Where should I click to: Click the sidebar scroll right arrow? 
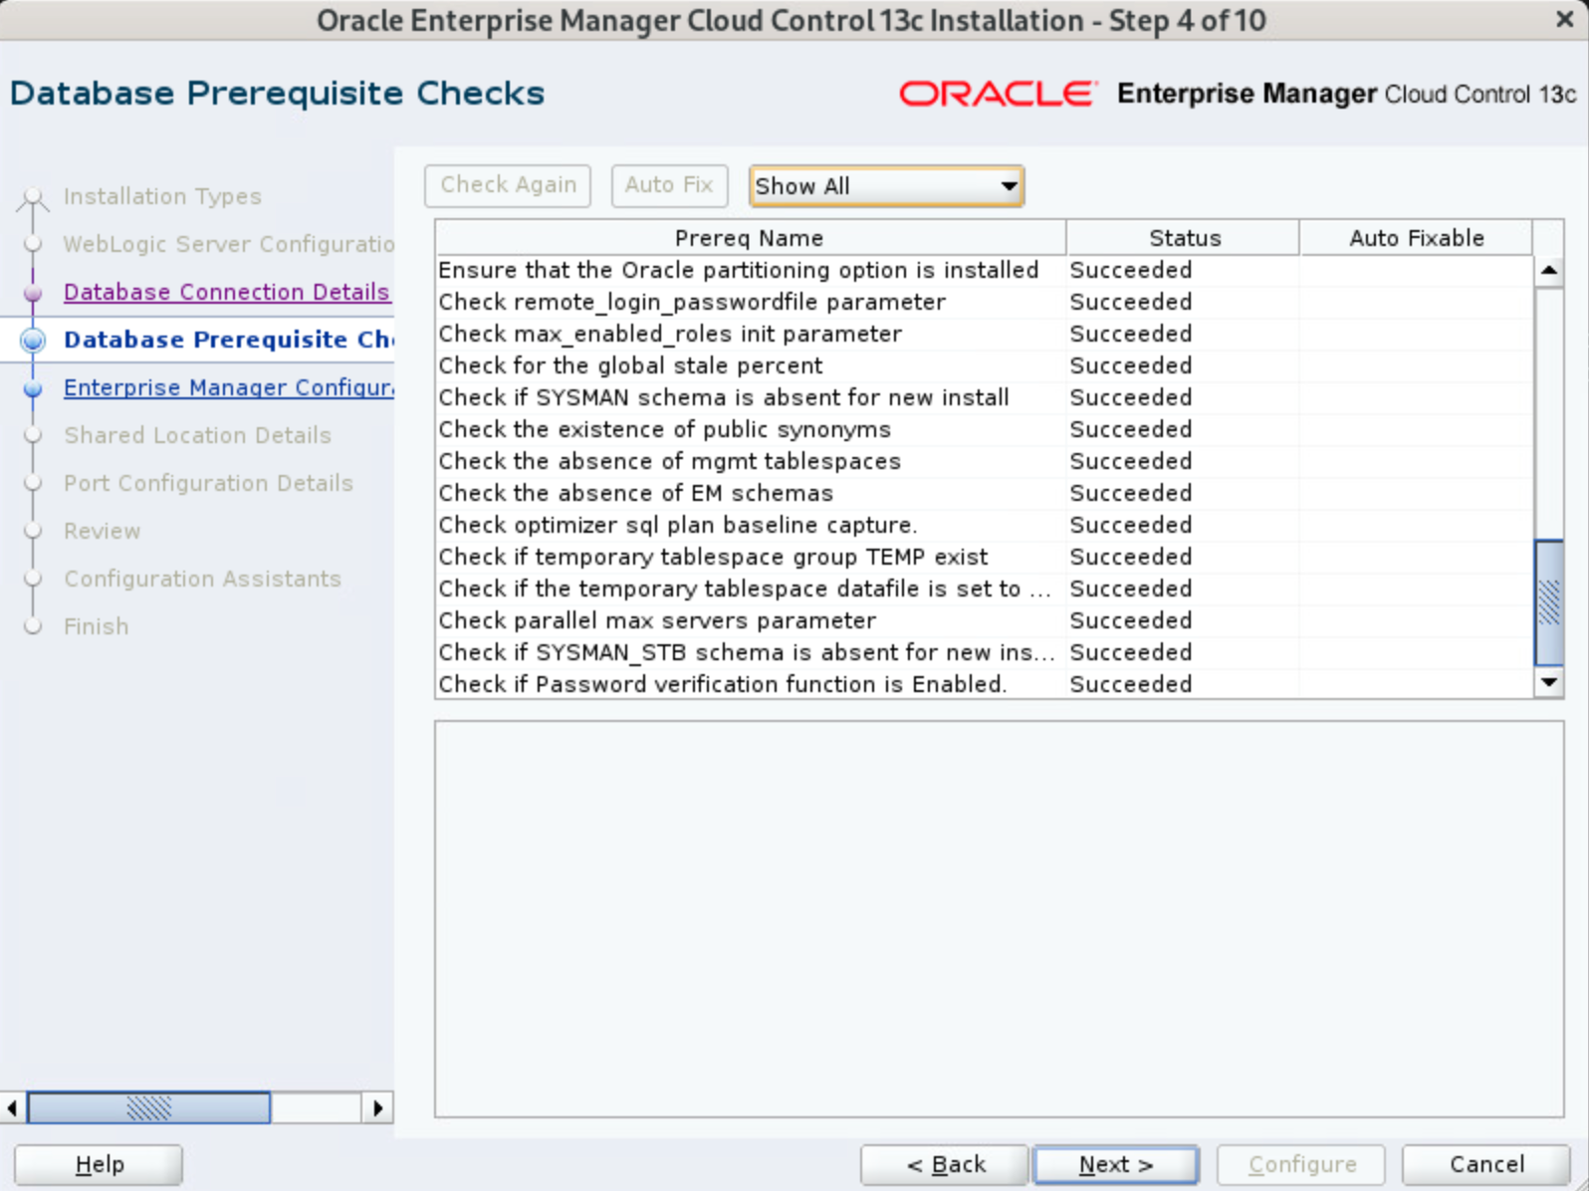(x=377, y=1107)
